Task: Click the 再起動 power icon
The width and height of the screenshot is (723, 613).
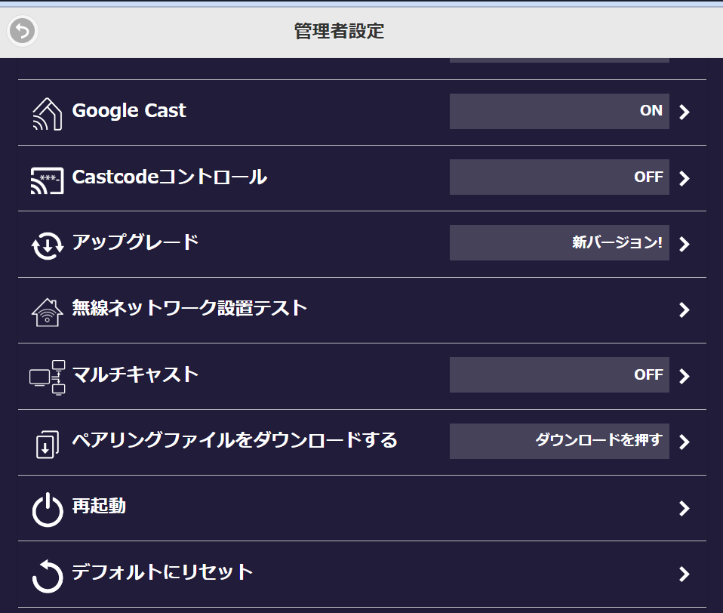Action: coord(47,510)
